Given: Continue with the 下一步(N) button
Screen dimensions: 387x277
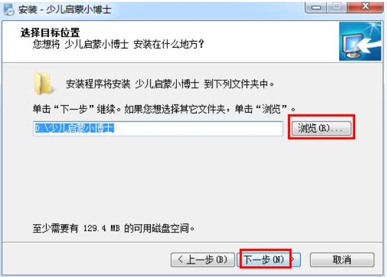Looking at the screenshot, I should 269,260.
